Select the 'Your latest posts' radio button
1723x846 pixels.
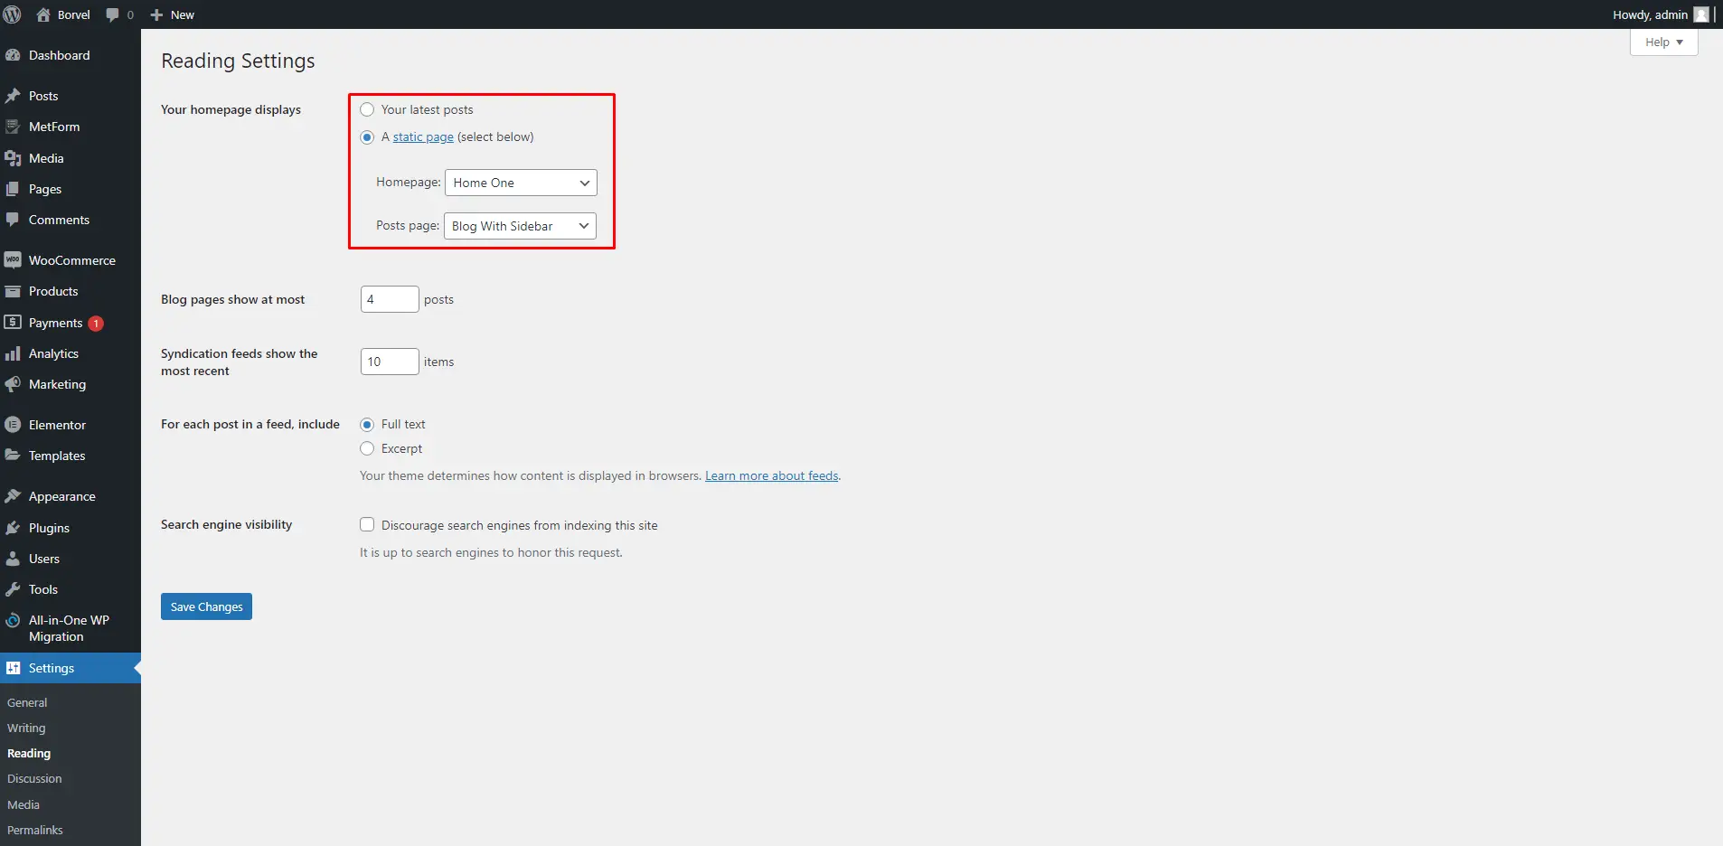[x=367, y=109]
